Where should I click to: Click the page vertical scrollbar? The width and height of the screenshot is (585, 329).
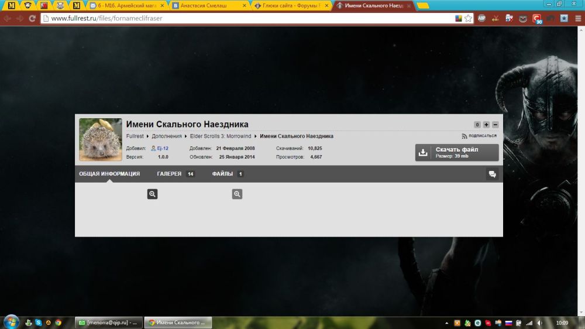tap(581, 171)
